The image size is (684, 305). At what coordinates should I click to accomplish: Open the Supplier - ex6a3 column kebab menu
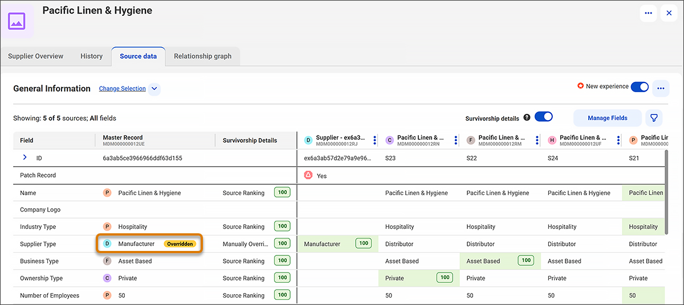click(x=374, y=141)
